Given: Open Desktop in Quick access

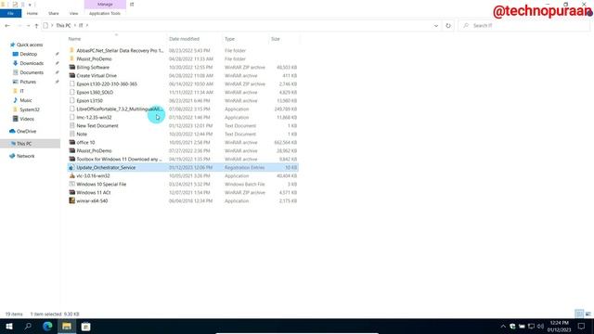Looking at the screenshot, I should (x=29, y=54).
